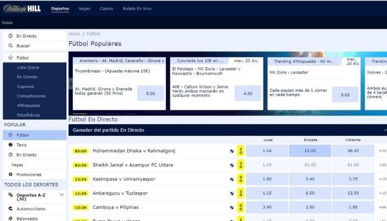
Task: Select 5.00 odds on Tricombinazo card
Action: click(x=150, y=93)
